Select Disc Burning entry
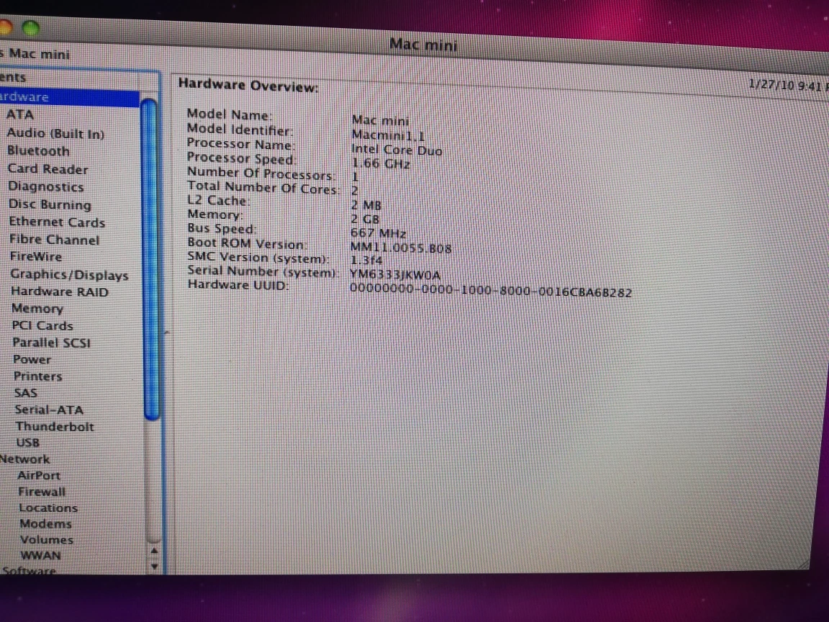Screen dimensions: 829x622 (50, 204)
